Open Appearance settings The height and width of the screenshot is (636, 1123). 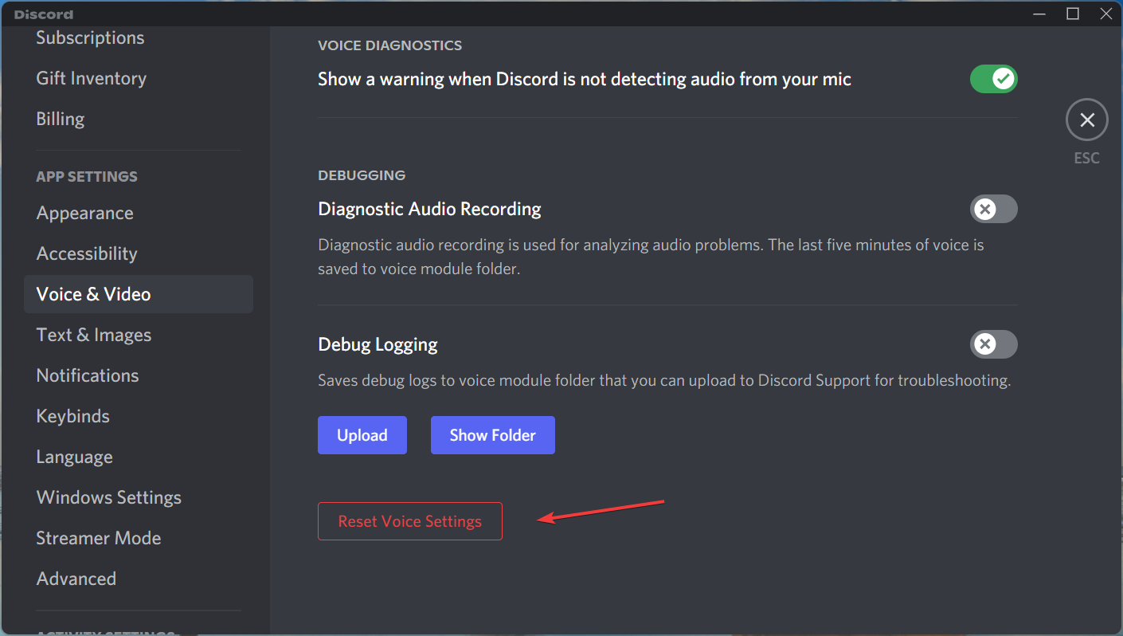tap(84, 213)
